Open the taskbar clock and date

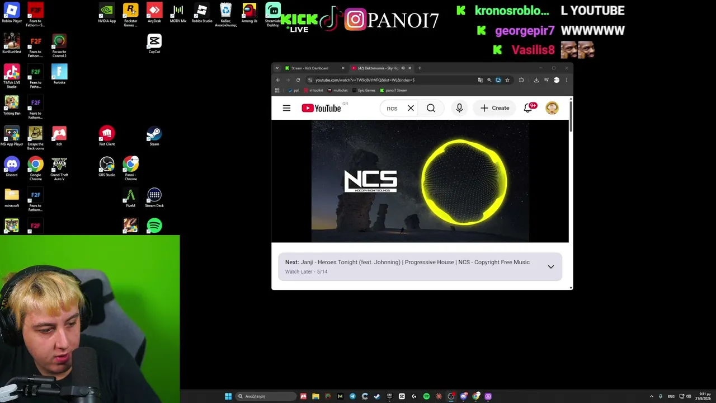(x=703, y=396)
